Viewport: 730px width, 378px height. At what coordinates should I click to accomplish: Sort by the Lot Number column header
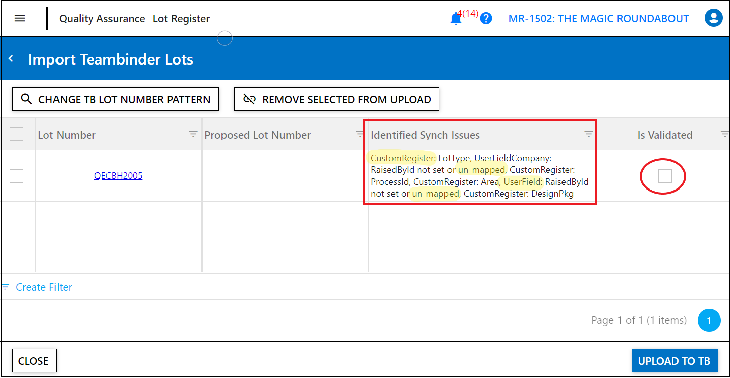click(x=67, y=135)
